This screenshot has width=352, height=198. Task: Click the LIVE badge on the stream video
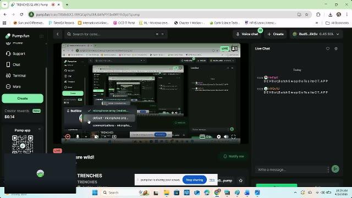point(225,48)
